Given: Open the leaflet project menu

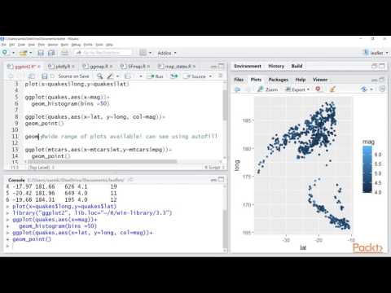Looking at the screenshot, I should pos(376,53).
